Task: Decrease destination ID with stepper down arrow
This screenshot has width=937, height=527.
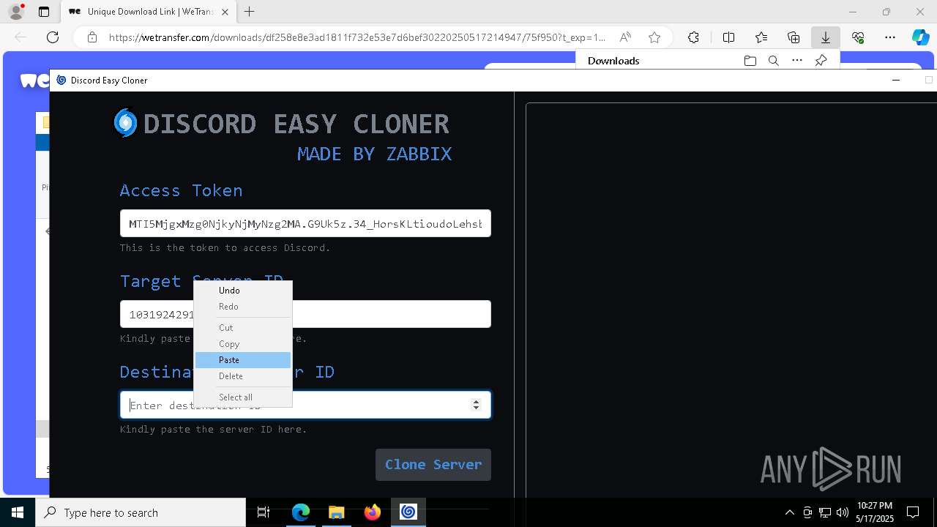Action: click(x=476, y=408)
